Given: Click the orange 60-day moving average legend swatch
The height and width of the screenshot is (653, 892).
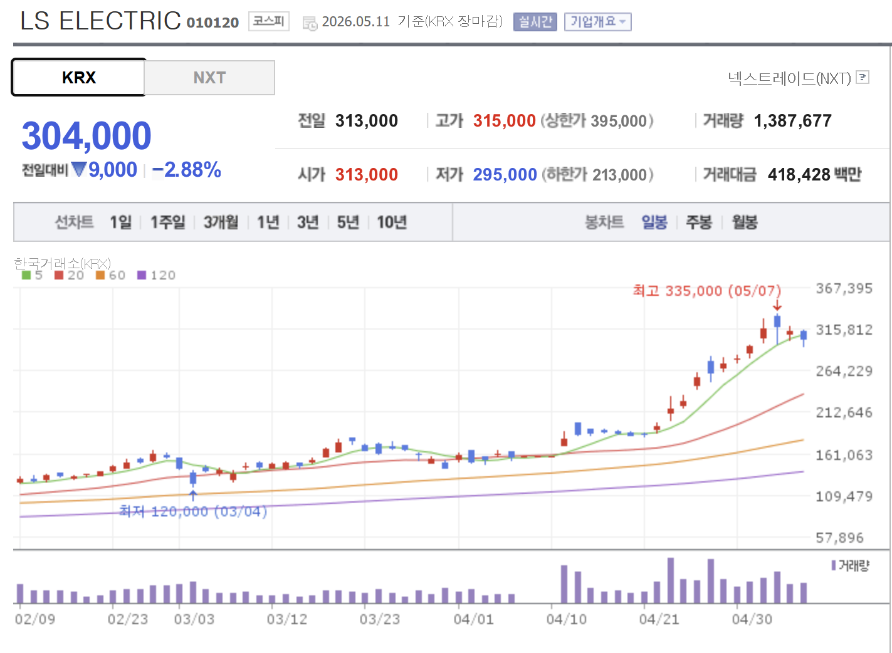Looking at the screenshot, I should click(100, 275).
